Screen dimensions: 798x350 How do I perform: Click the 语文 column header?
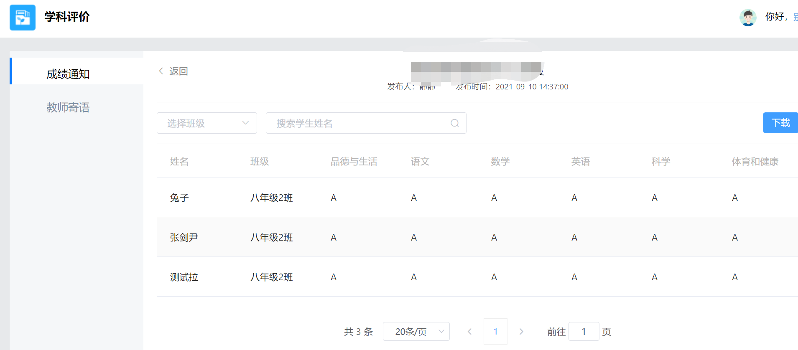[420, 162]
